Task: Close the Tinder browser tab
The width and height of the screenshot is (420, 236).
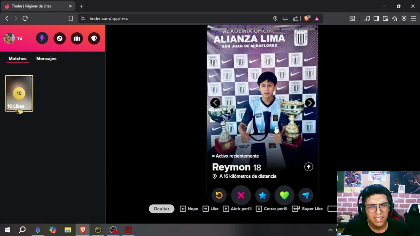Action: (70, 6)
